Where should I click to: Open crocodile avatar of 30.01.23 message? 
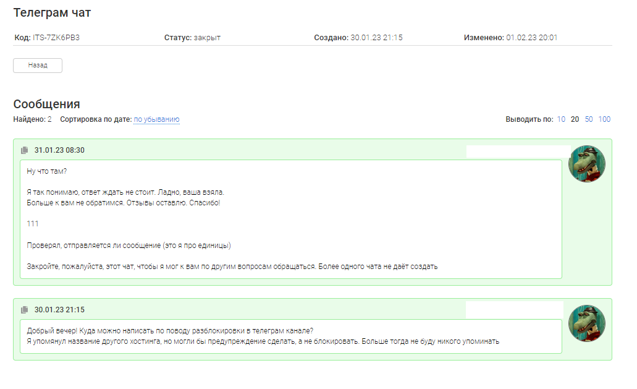586,323
